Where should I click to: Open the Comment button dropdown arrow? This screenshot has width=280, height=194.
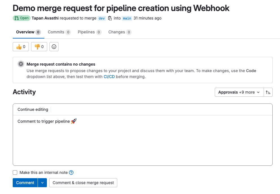[42, 183]
